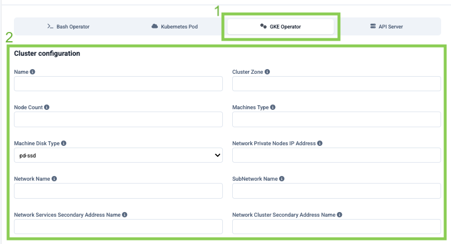451x244 pixels.
Task: Focus the cluster Name input field
Action: pos(118,84)
